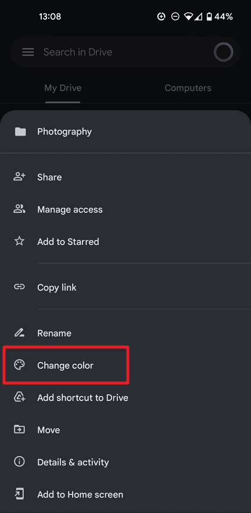Tap the Search in Drive field

(x=125, y=52)
